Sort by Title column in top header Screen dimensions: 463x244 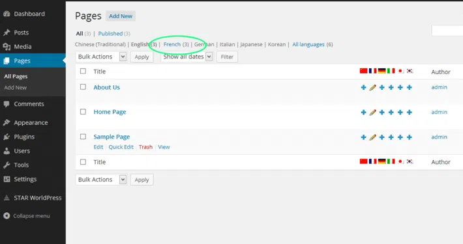click(x=100, y=72)
